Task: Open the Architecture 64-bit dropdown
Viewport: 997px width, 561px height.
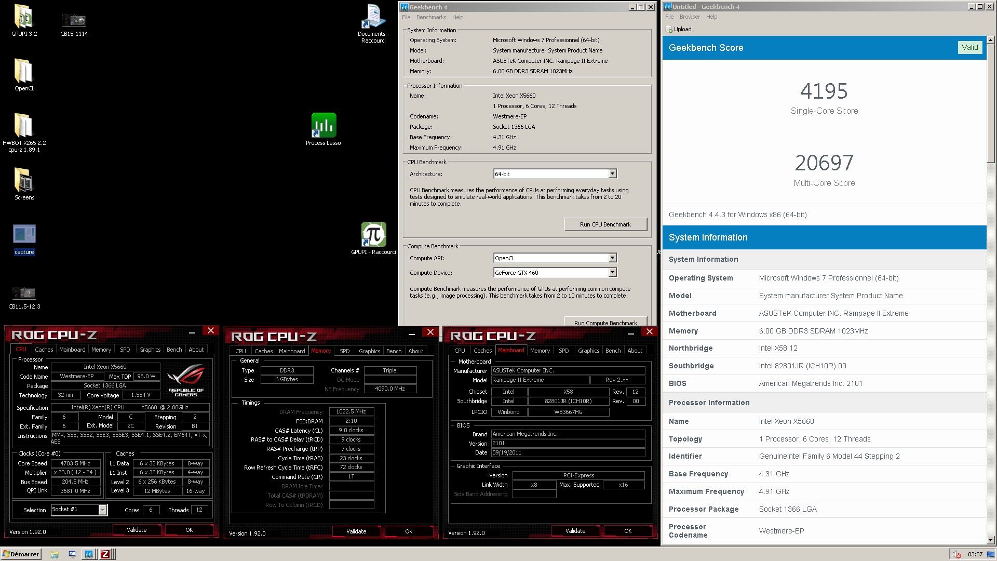Action: click(612, 174)
